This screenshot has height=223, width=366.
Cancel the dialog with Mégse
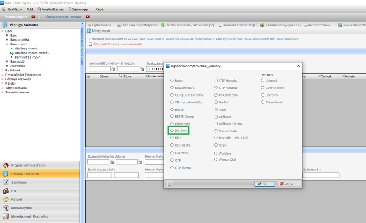click(x=289, y=184)
